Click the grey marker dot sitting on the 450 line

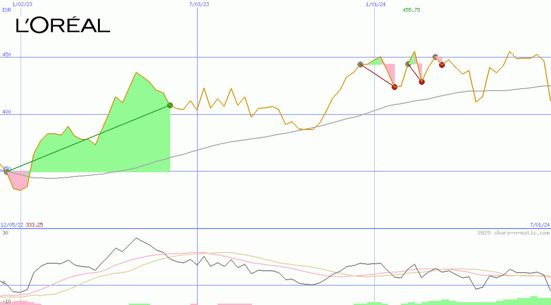(435, 57)
